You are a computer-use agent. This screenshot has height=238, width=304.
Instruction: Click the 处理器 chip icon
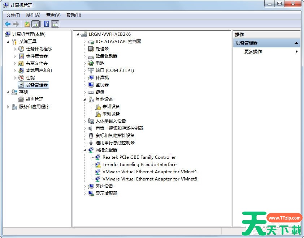tap(91, 48)
